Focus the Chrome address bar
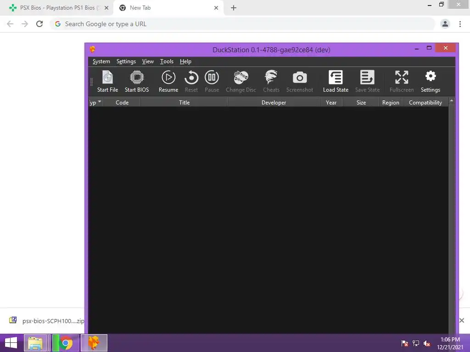Screen dimensions: 470x352 tap(242, 24)
